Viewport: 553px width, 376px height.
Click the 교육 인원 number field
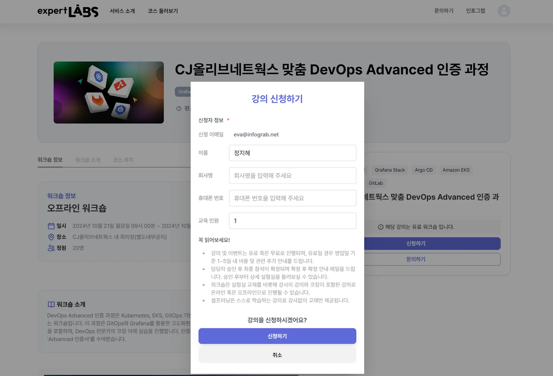tap(292, 221)
